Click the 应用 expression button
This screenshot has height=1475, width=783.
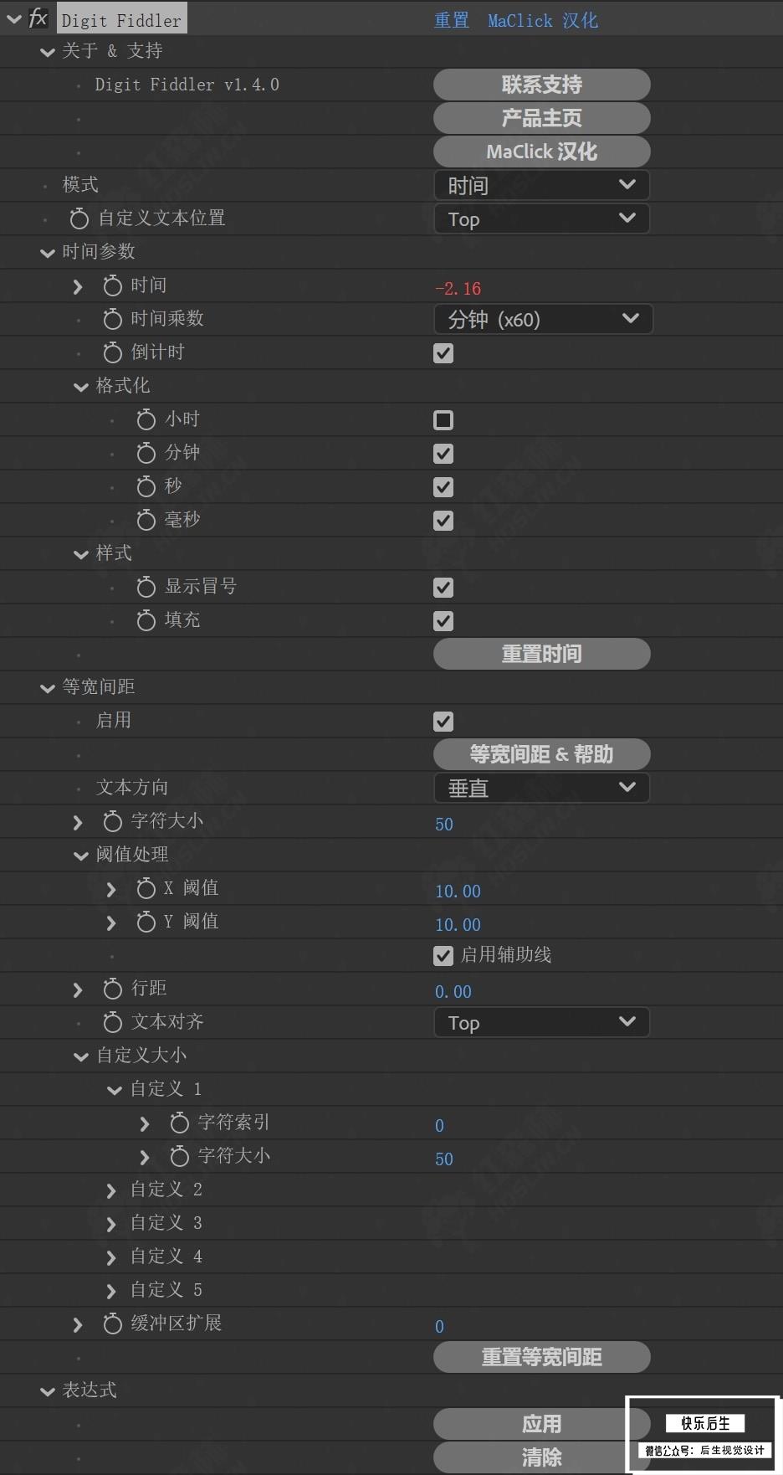click(542, 1424)
